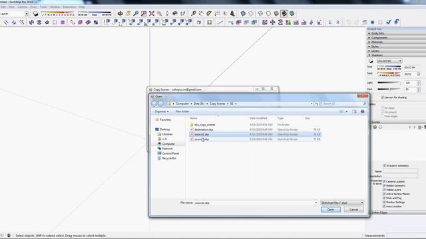Select the Tape Measure tool
This screenshot has height=239, width=426.
[x=194, y=13]
